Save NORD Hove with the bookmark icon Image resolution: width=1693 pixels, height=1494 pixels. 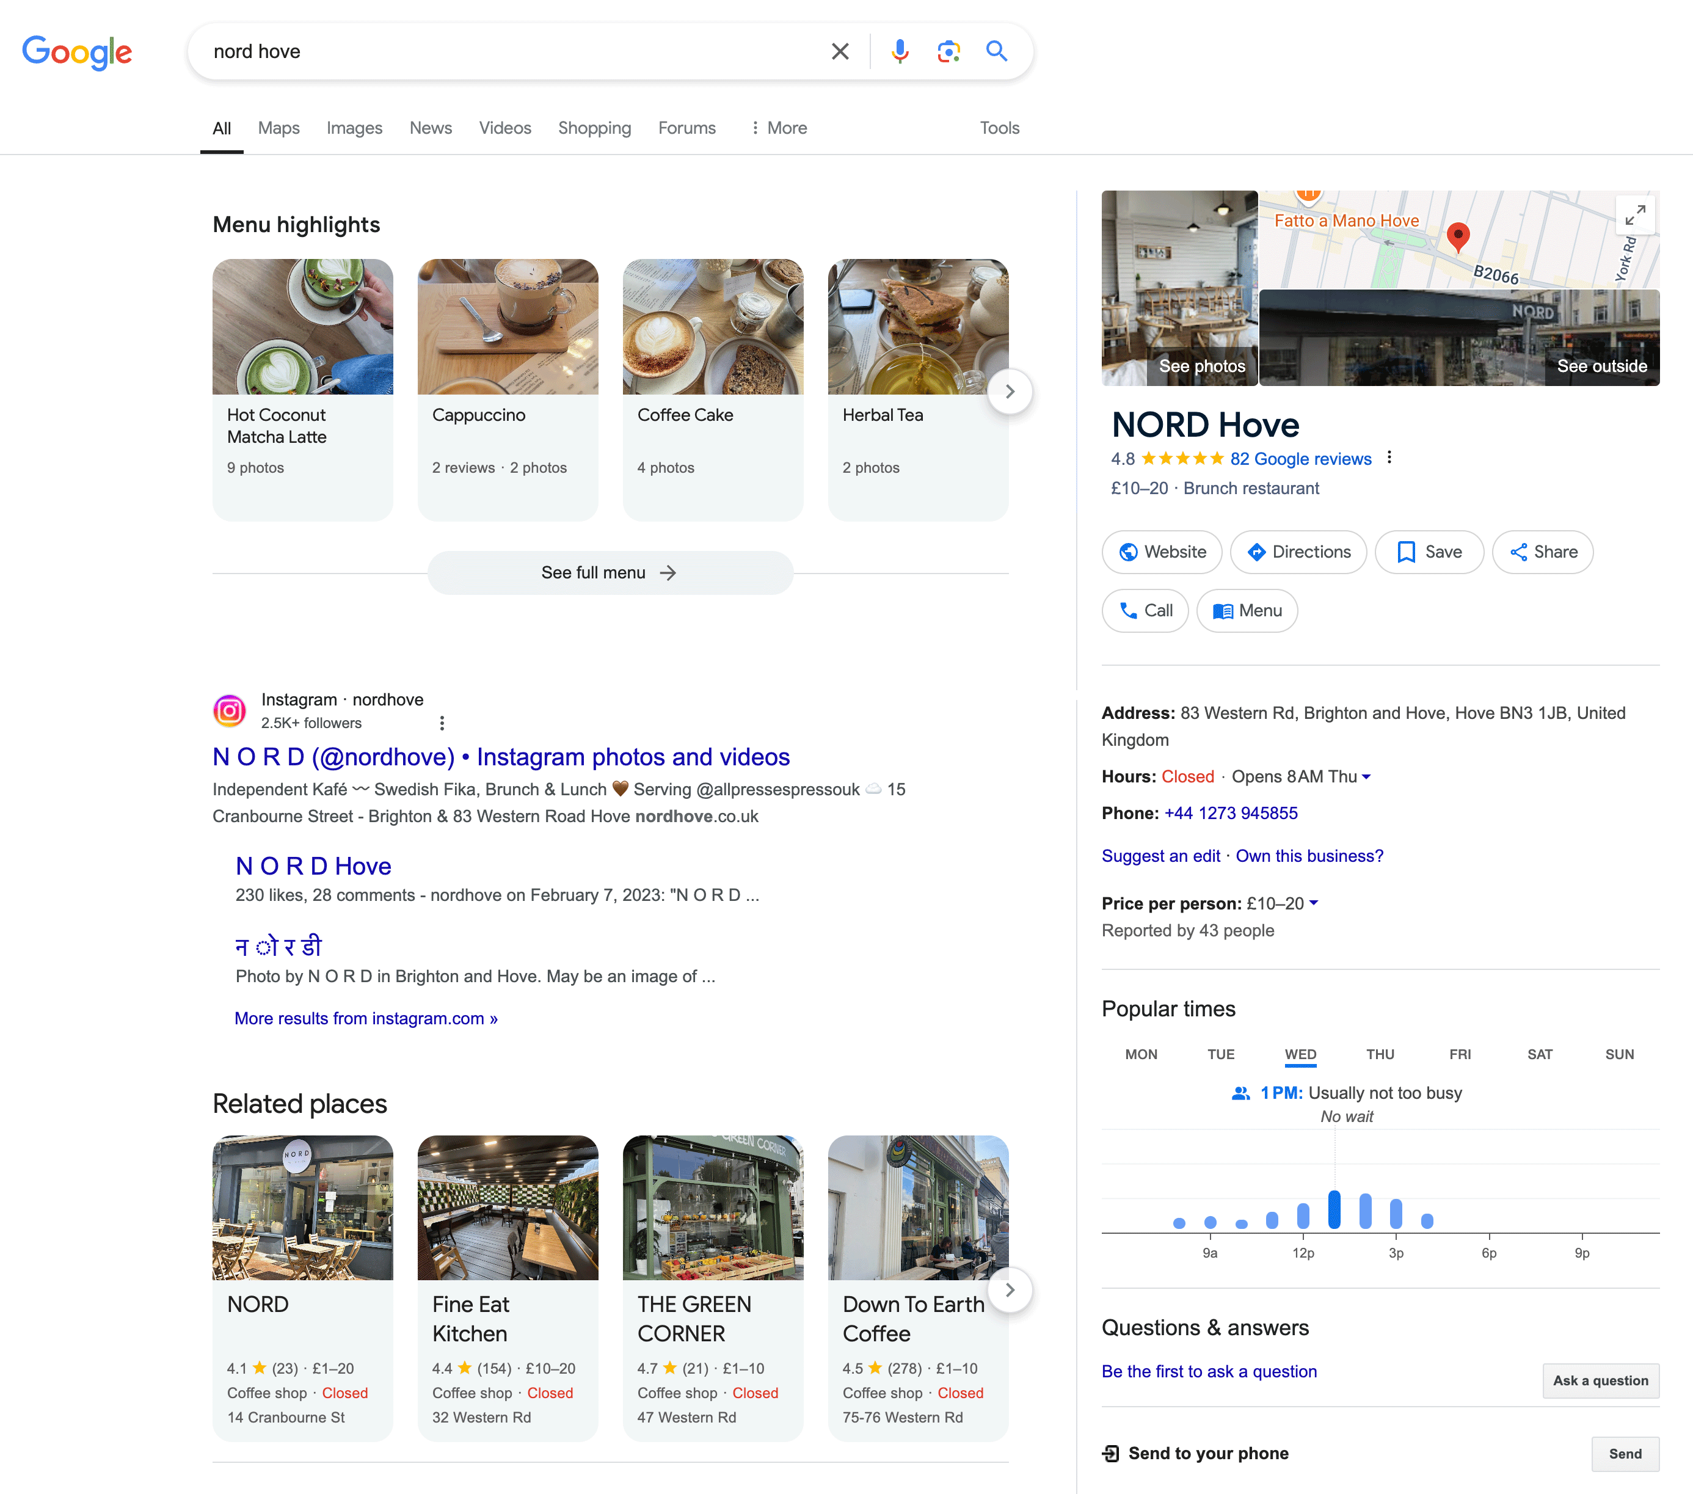click(1430, 552)
